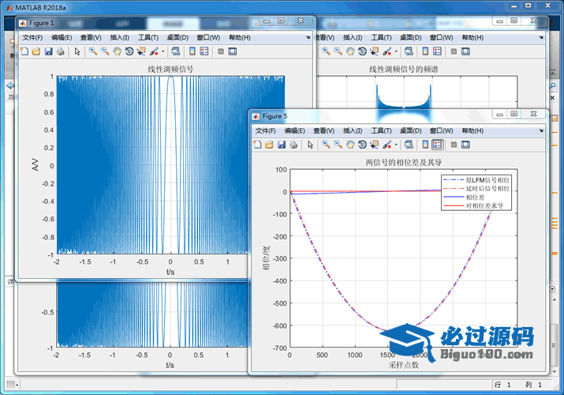
Task: Expand the brush color dropdown in Figure 5
Action: point(396,145)
